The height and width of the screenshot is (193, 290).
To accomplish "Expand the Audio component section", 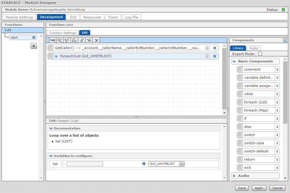I will click(x=234, y=176).
